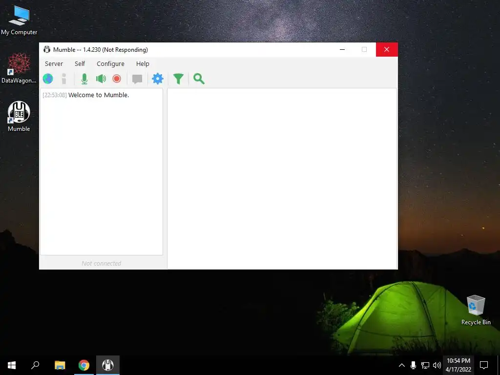Open search with the magnifier icon
This screenshot has width=500, height=375.
[x=199, y=79]
